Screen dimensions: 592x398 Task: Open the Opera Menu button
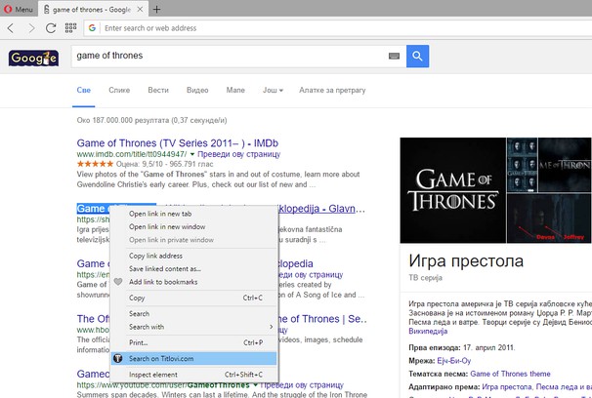pos(19,9)
